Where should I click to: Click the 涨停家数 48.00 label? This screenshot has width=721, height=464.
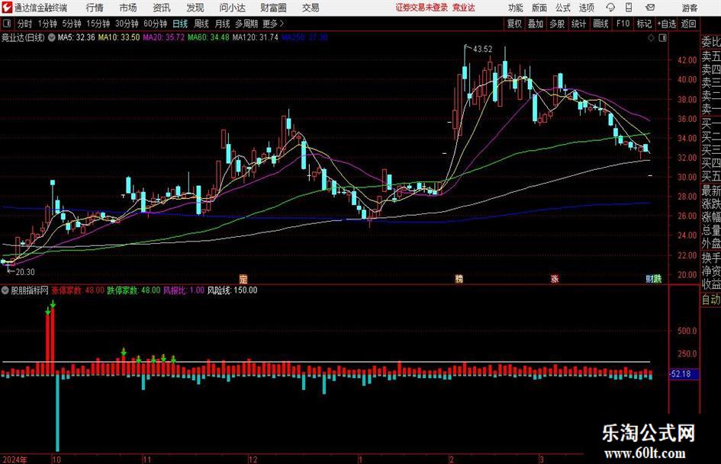(78, 290)
